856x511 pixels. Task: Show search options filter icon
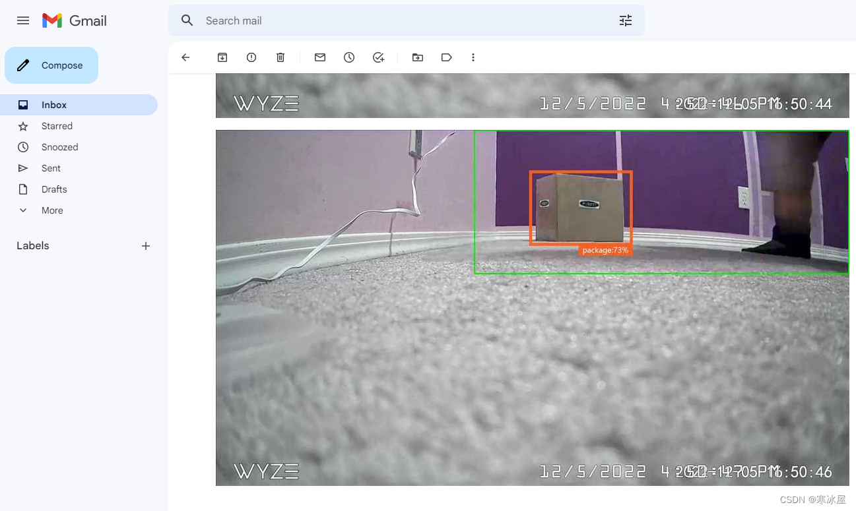[x=626, y=20]
